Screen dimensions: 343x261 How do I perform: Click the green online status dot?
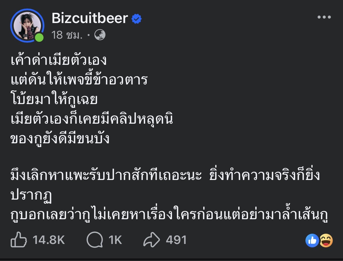[39, 37]
